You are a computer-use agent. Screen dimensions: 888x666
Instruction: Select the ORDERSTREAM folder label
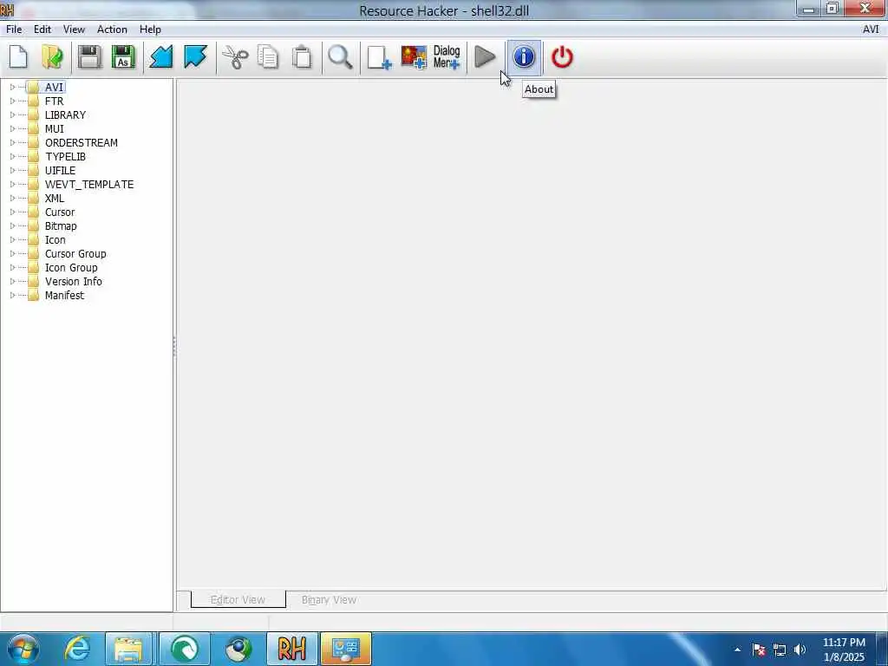[82, 143]
